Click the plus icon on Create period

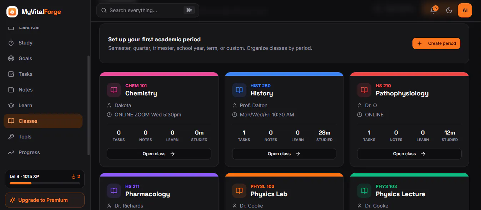click(x=420, y=43)
